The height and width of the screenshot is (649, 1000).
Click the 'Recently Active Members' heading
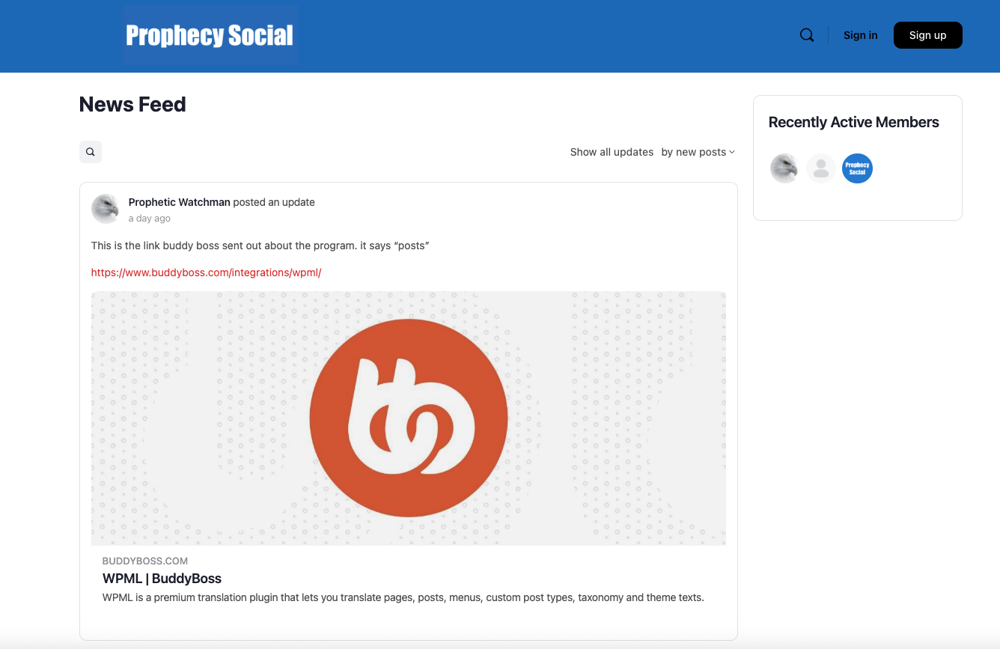(x=854, y=122)
